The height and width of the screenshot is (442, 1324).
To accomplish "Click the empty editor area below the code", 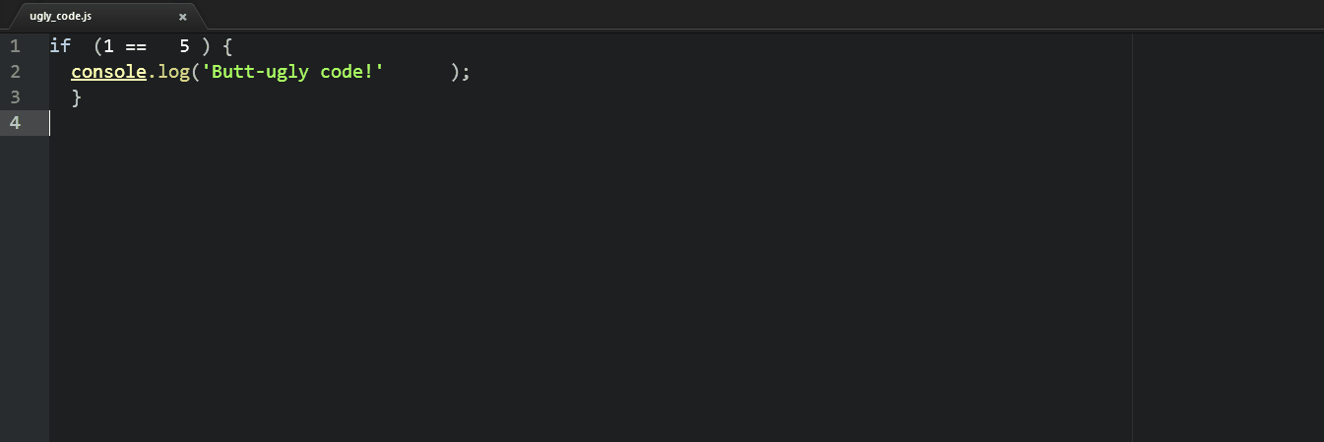I will click(591, 295).
